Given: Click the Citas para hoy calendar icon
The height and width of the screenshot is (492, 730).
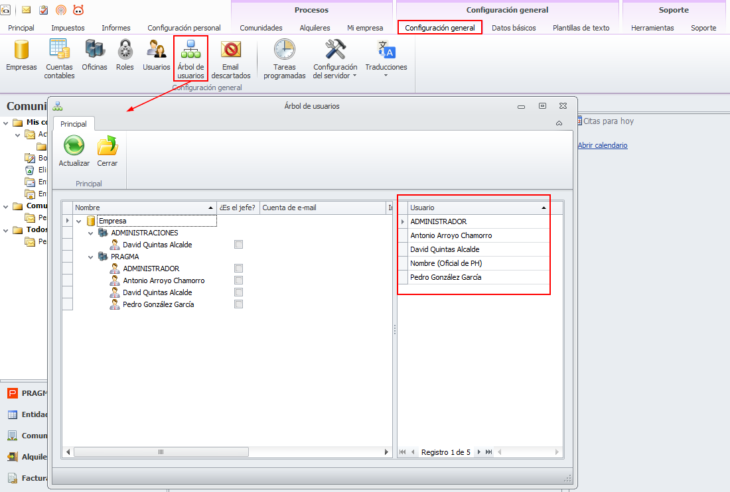Looking at the screenshot, I should [579, 121].
